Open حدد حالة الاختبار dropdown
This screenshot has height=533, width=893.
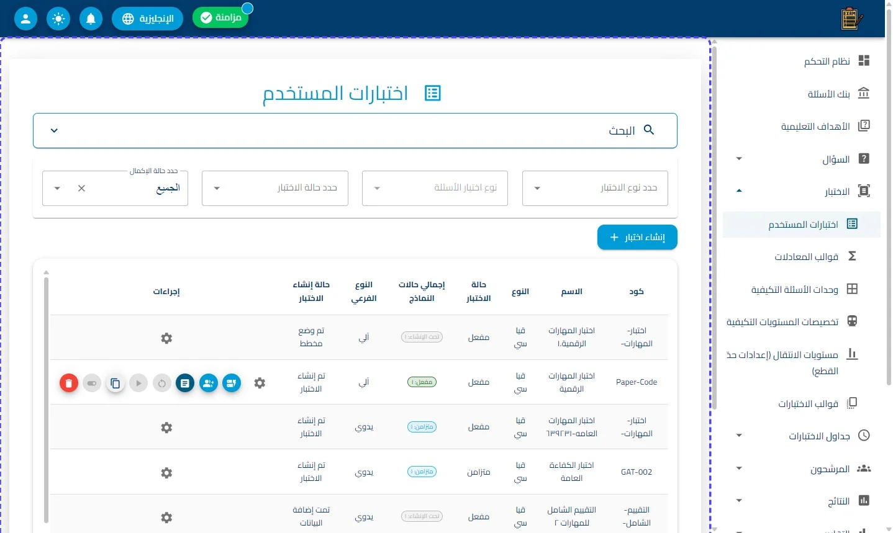[275, 188]
